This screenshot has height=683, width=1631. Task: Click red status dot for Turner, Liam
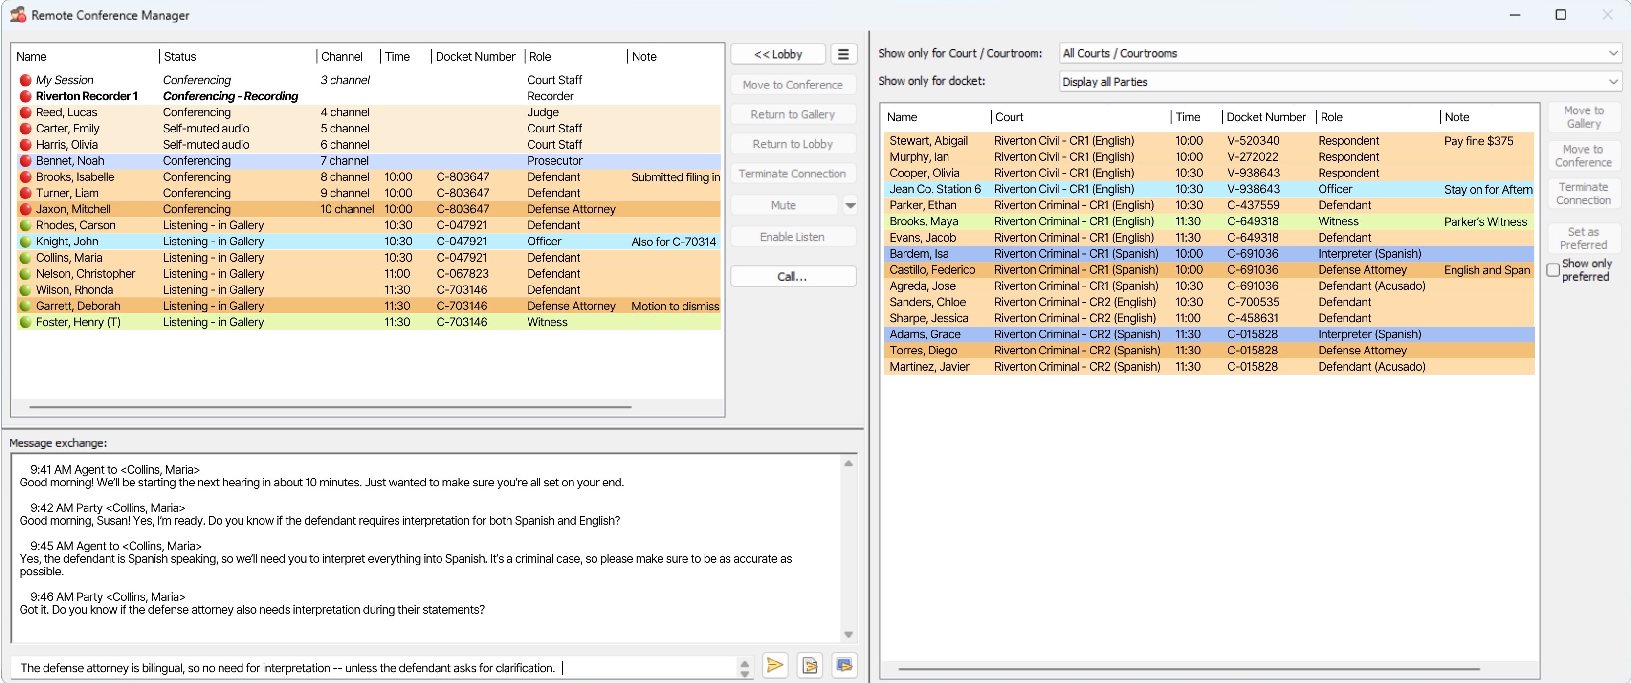[25, 193]
